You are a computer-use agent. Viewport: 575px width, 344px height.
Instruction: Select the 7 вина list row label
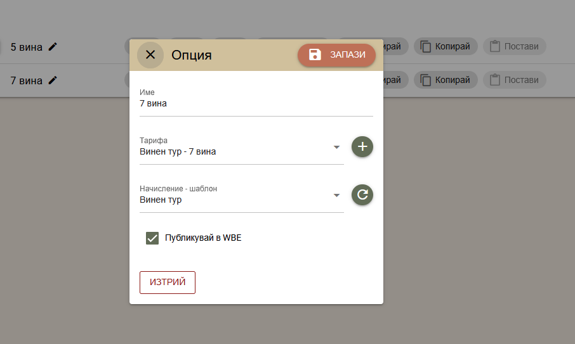[x=27, y=80]
